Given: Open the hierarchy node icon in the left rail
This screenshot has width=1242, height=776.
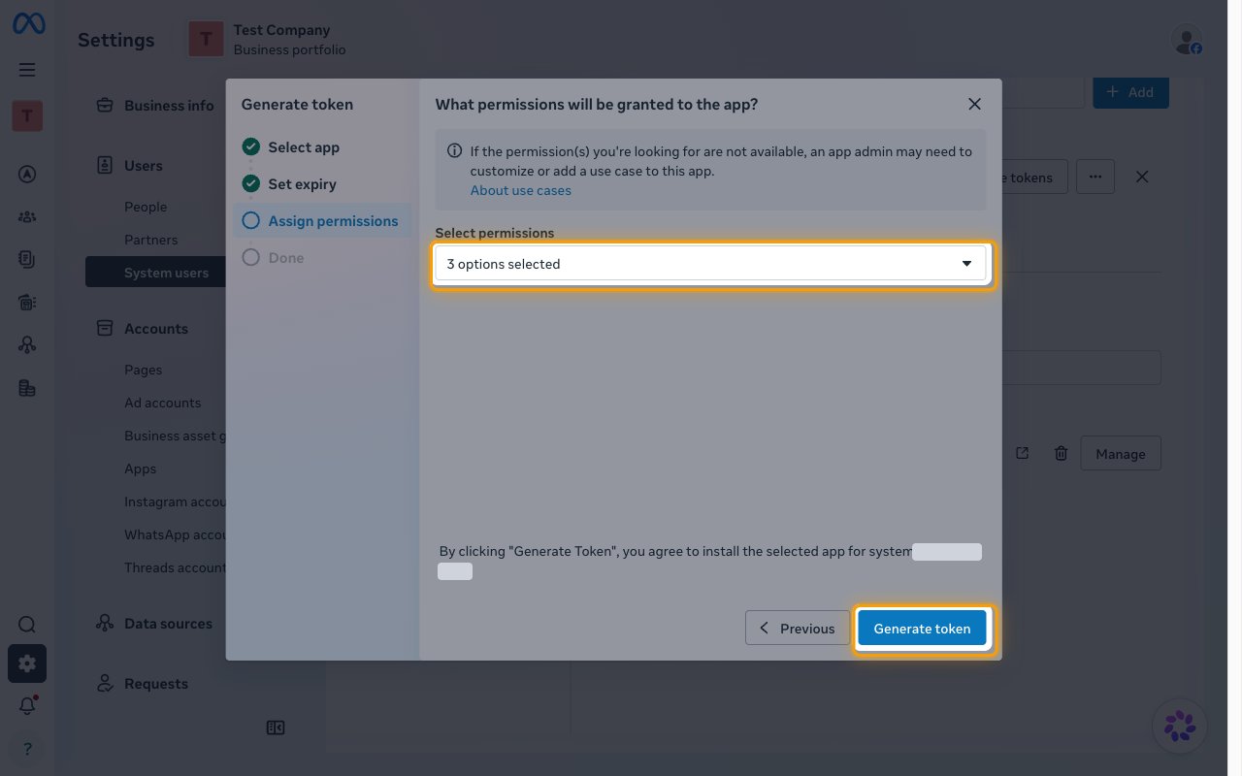Looking at the screenshot, I should click(x=27, y=345).
